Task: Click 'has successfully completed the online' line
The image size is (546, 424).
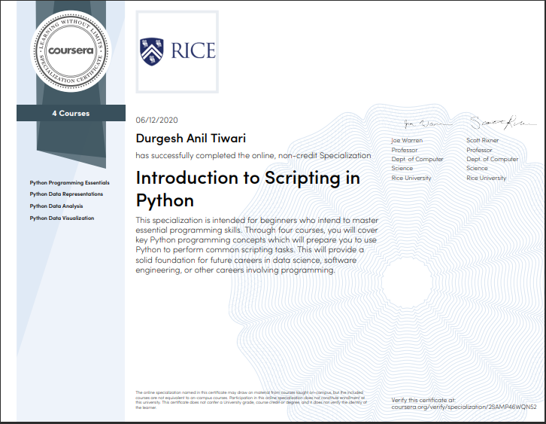Action: coord(253,155)
